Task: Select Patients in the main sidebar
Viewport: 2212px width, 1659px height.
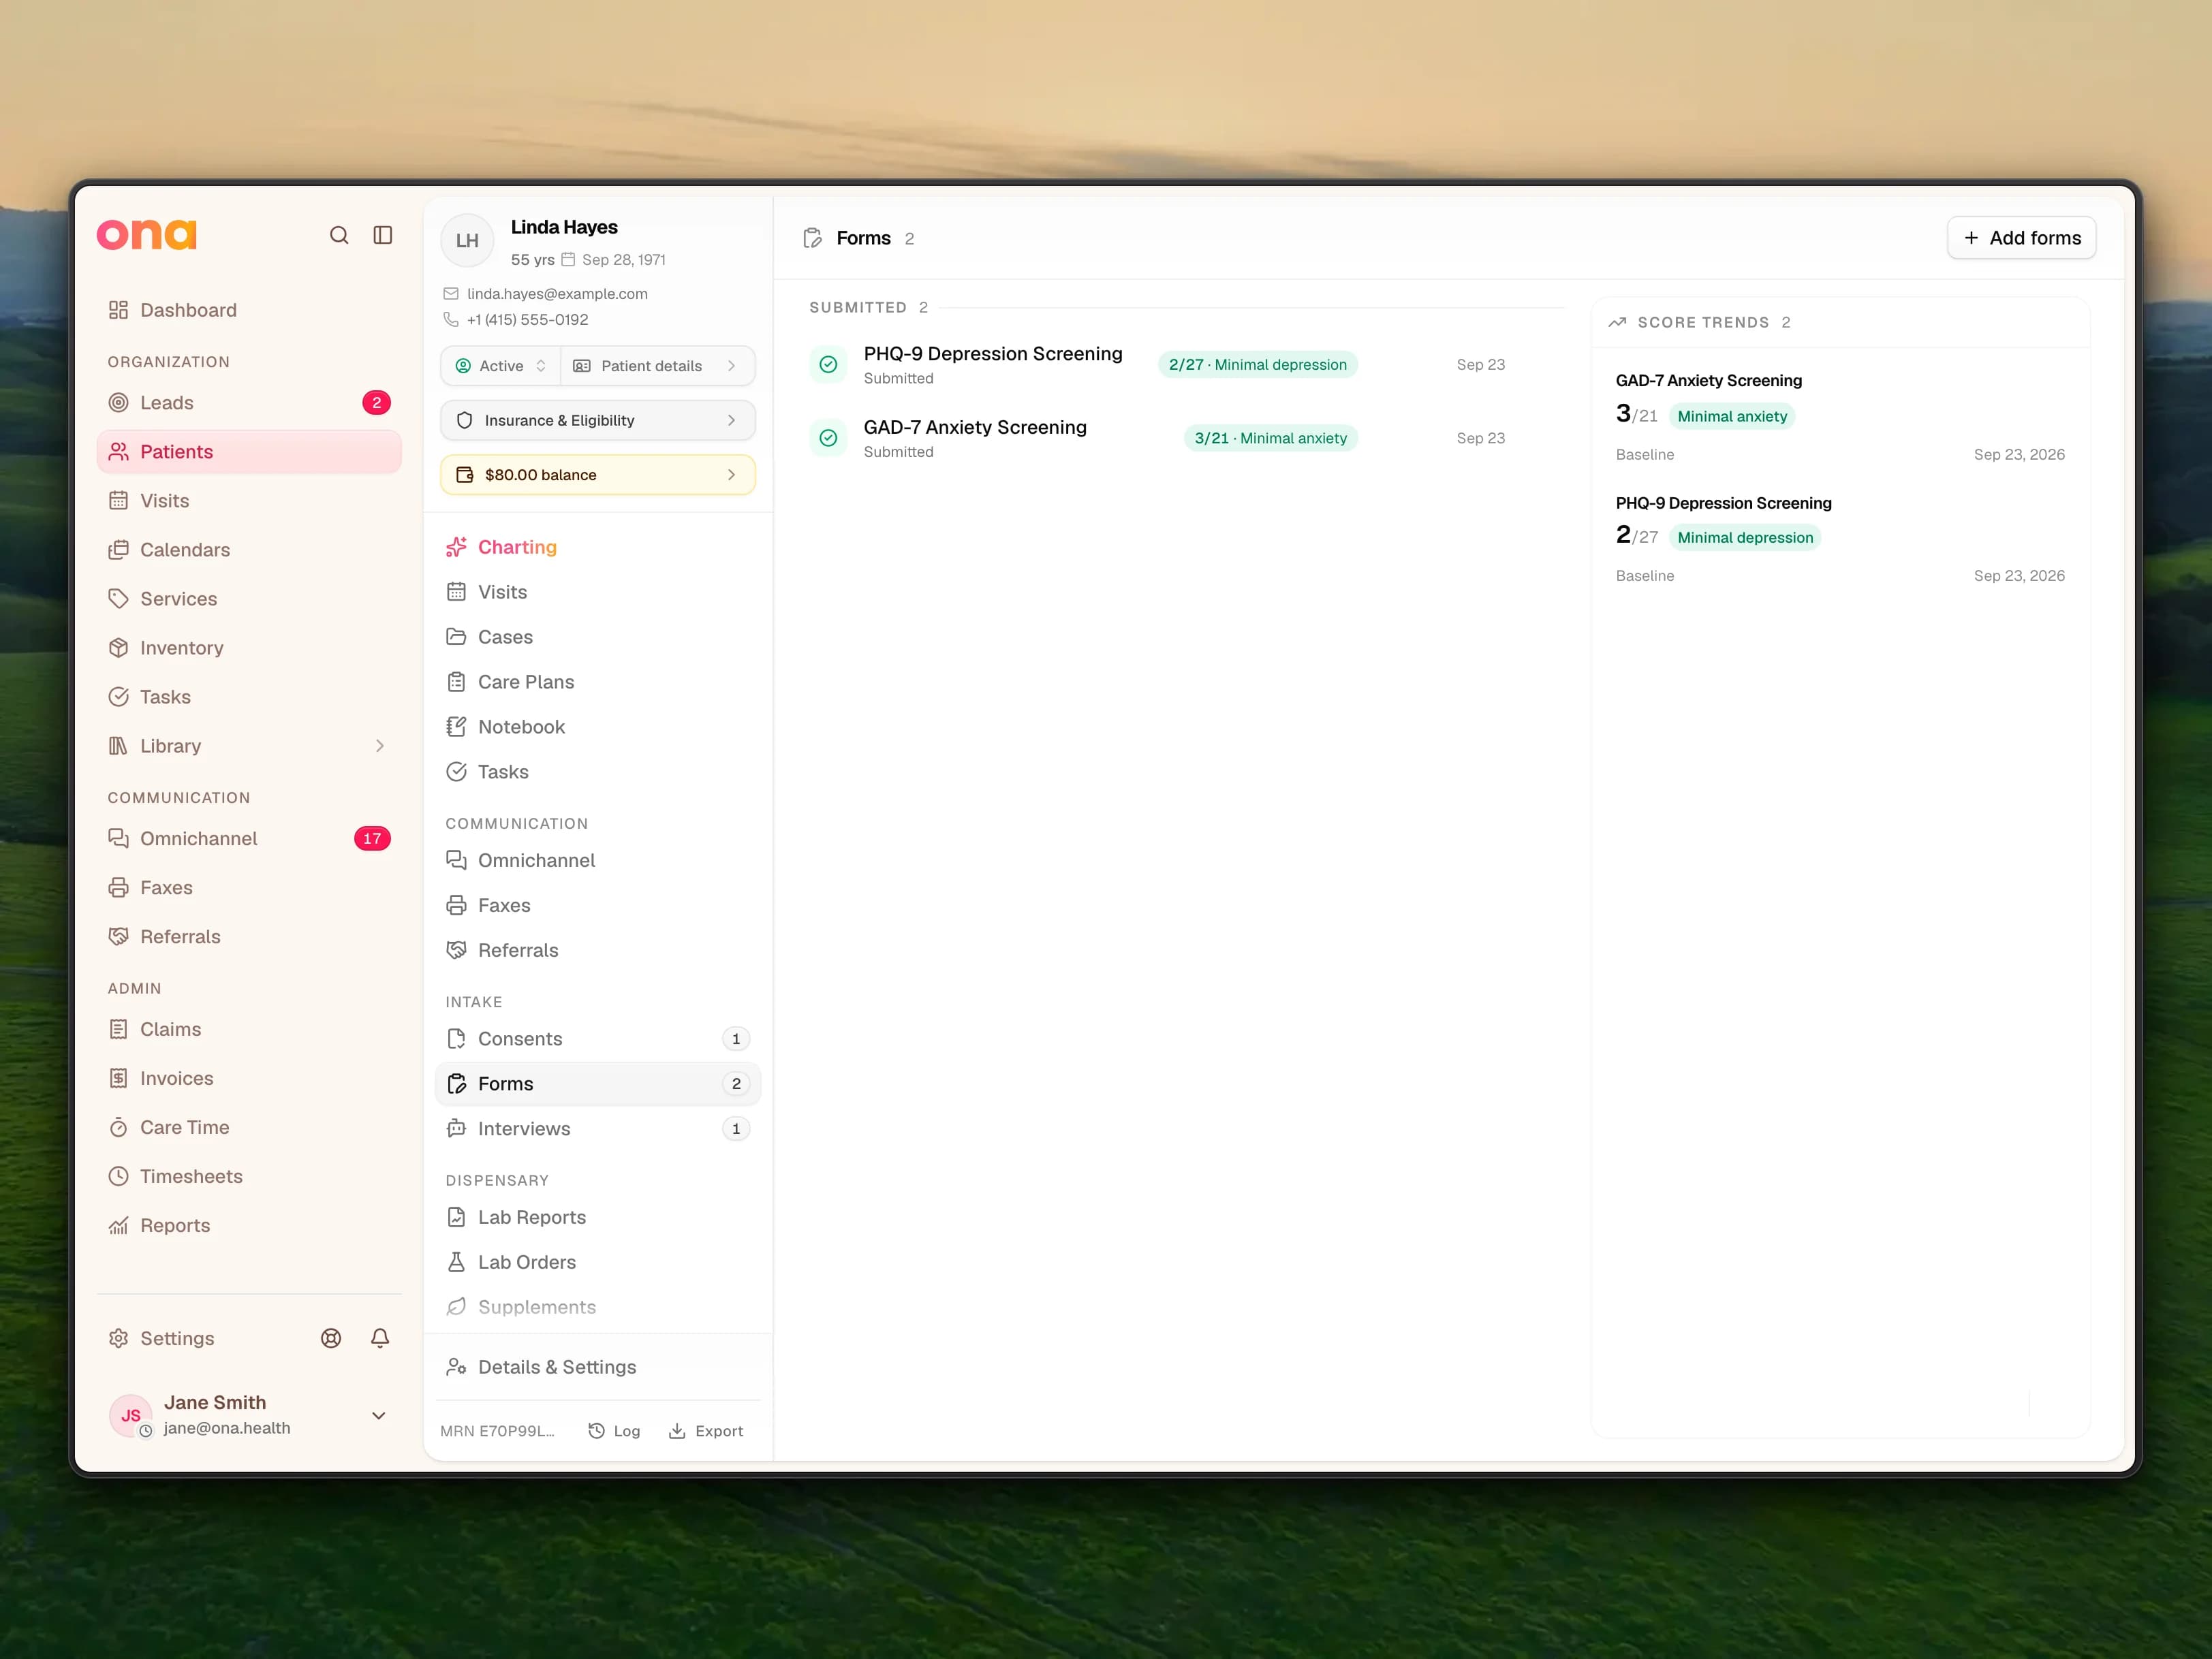Action: pos(250,452)
